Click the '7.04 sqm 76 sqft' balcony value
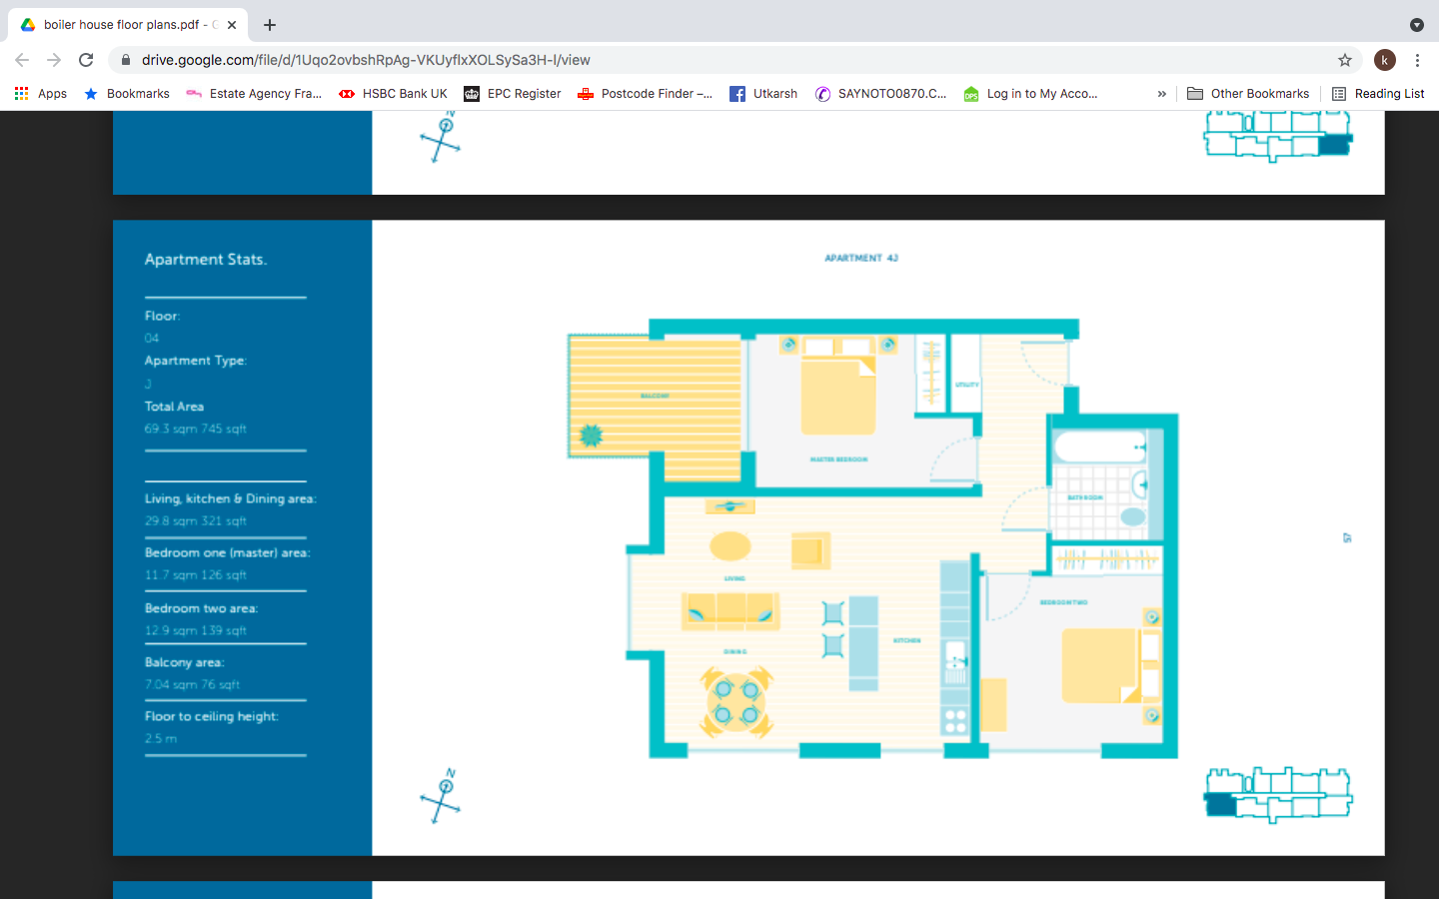This screenshot has width=1439, height=899. (192, 685)
